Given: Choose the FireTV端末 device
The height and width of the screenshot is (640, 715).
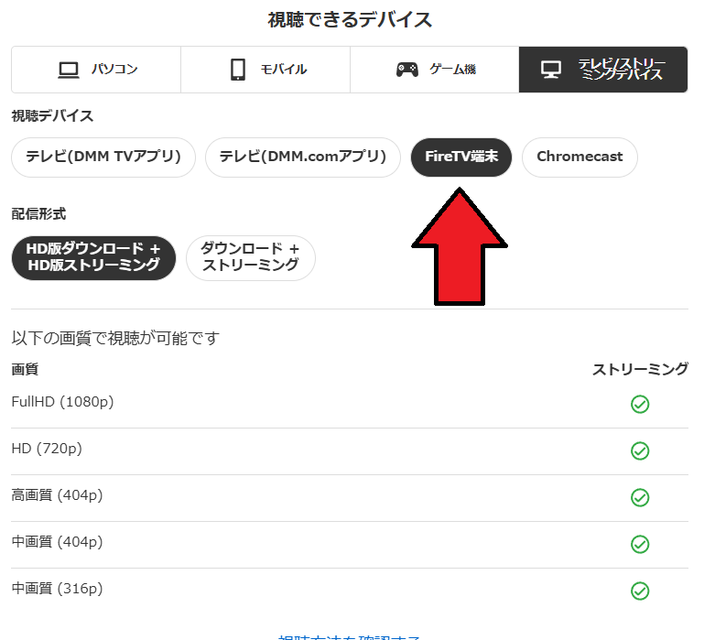Looking at the screenshot, I should (461, 157).
